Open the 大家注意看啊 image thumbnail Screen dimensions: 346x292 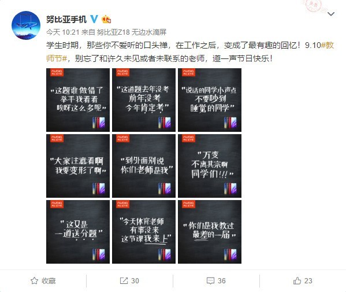pos(78,166)
